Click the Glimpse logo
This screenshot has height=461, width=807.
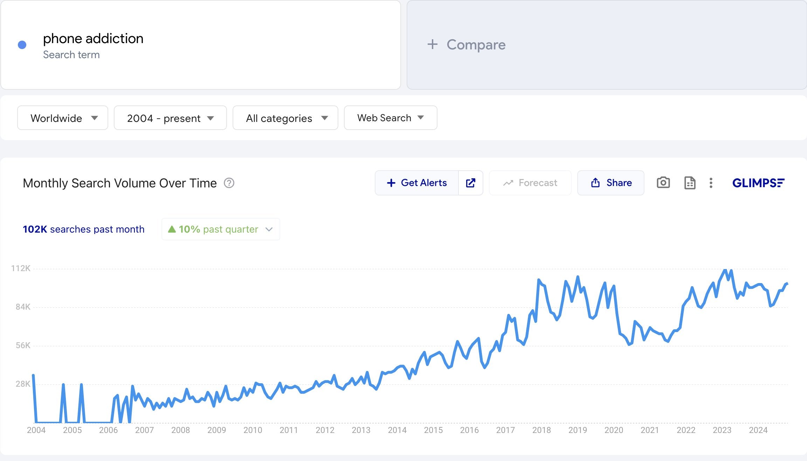758,183
